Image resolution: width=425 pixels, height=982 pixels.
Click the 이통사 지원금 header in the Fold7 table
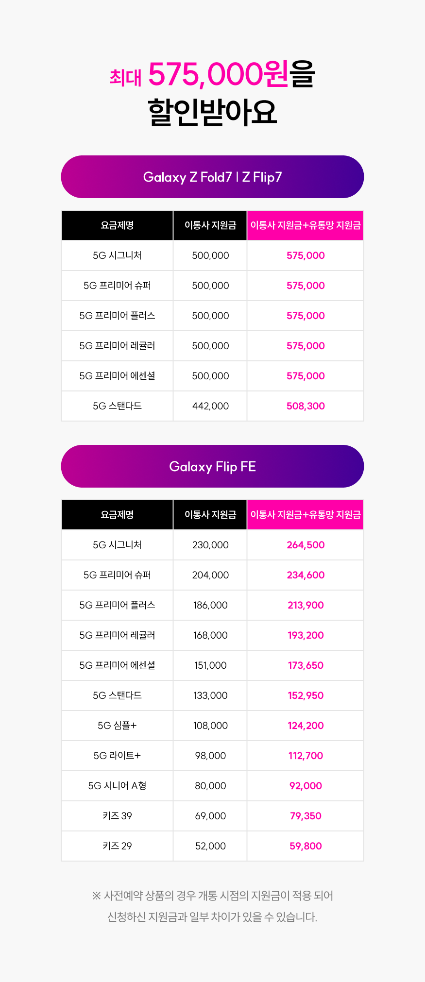(210, 225)
